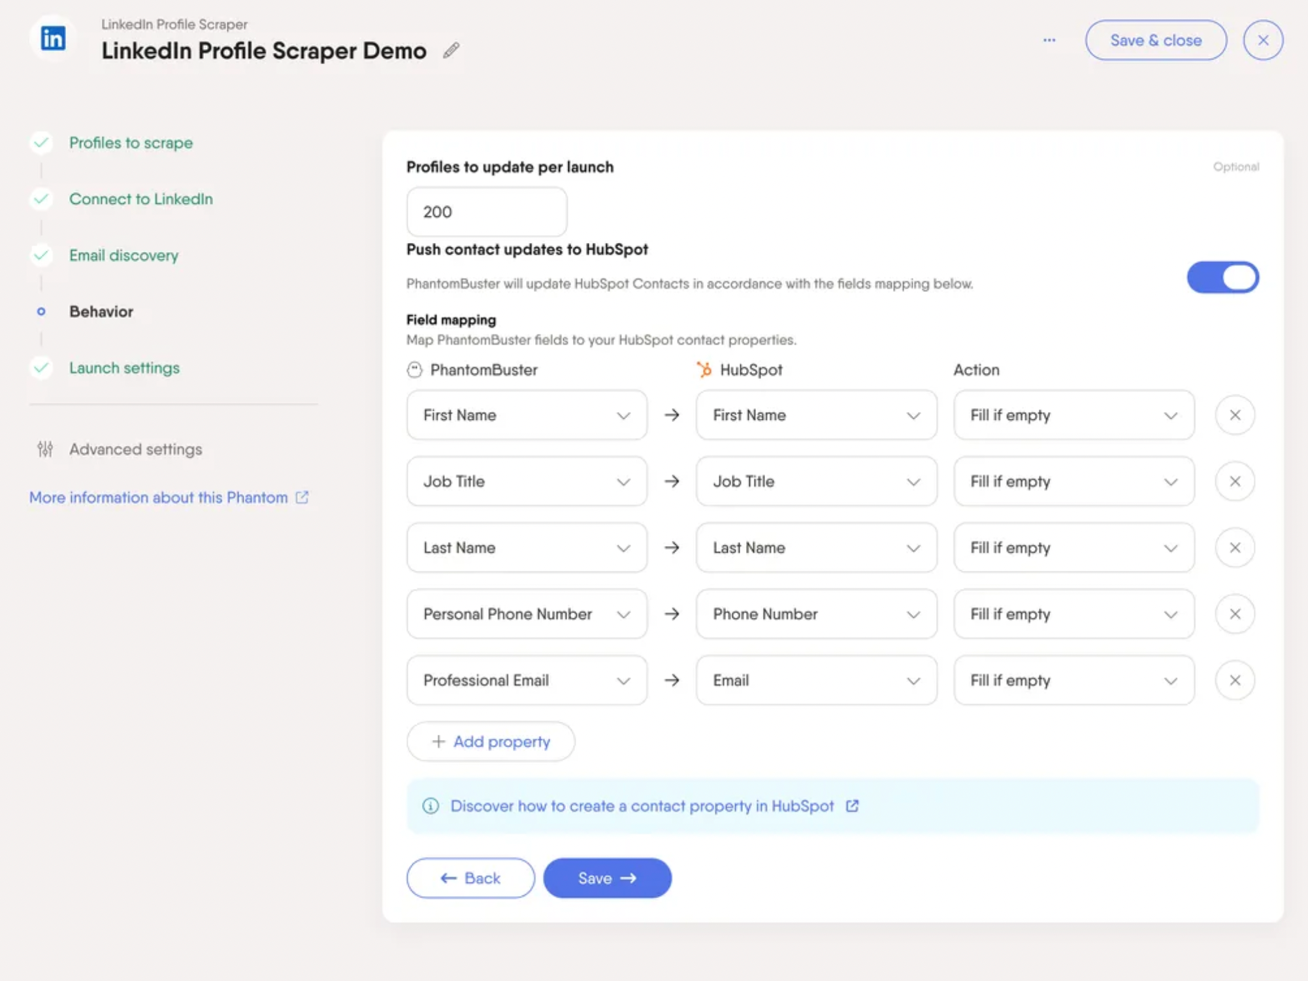Open Action dropdown for First Name row

(x=1073, y=415)
